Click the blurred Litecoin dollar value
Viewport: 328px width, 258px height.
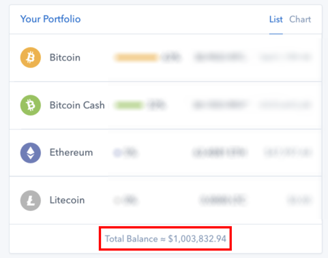tap(299, 200)
